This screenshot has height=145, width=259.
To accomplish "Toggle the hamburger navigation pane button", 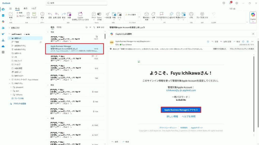I will [11, 9].
